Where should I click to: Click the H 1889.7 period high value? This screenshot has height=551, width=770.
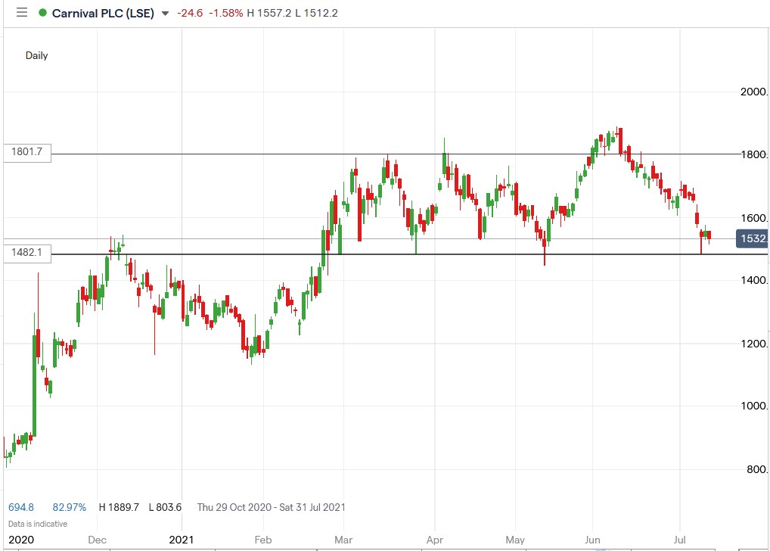[120, 507]
